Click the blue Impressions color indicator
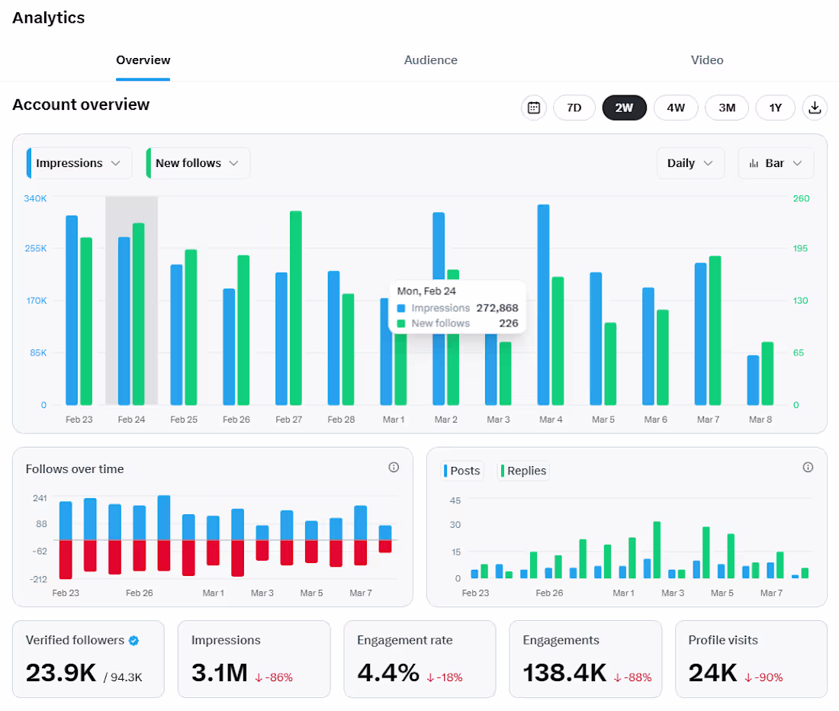The image size is (839, 711). (x=29, y=163)
